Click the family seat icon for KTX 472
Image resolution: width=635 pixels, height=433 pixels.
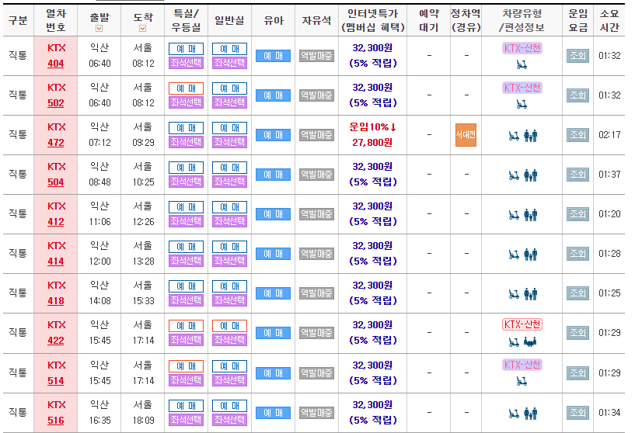click(530, 136)
